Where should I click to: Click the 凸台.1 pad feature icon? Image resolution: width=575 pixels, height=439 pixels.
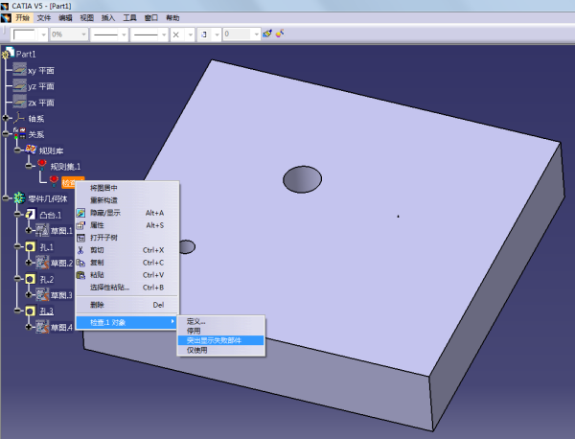[x=31, y=215]
